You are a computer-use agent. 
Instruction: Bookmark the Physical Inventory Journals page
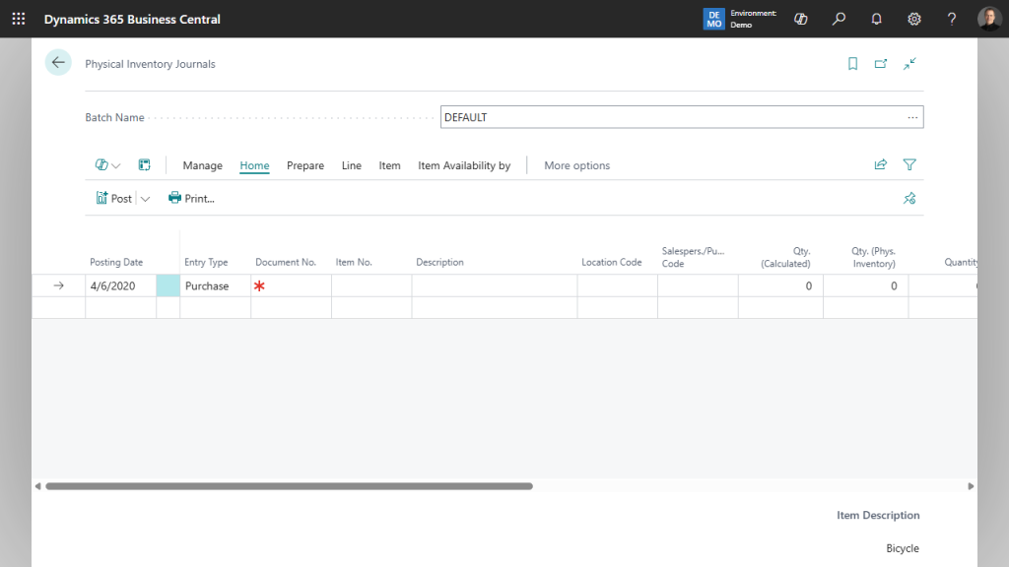(x=851, y=63)
